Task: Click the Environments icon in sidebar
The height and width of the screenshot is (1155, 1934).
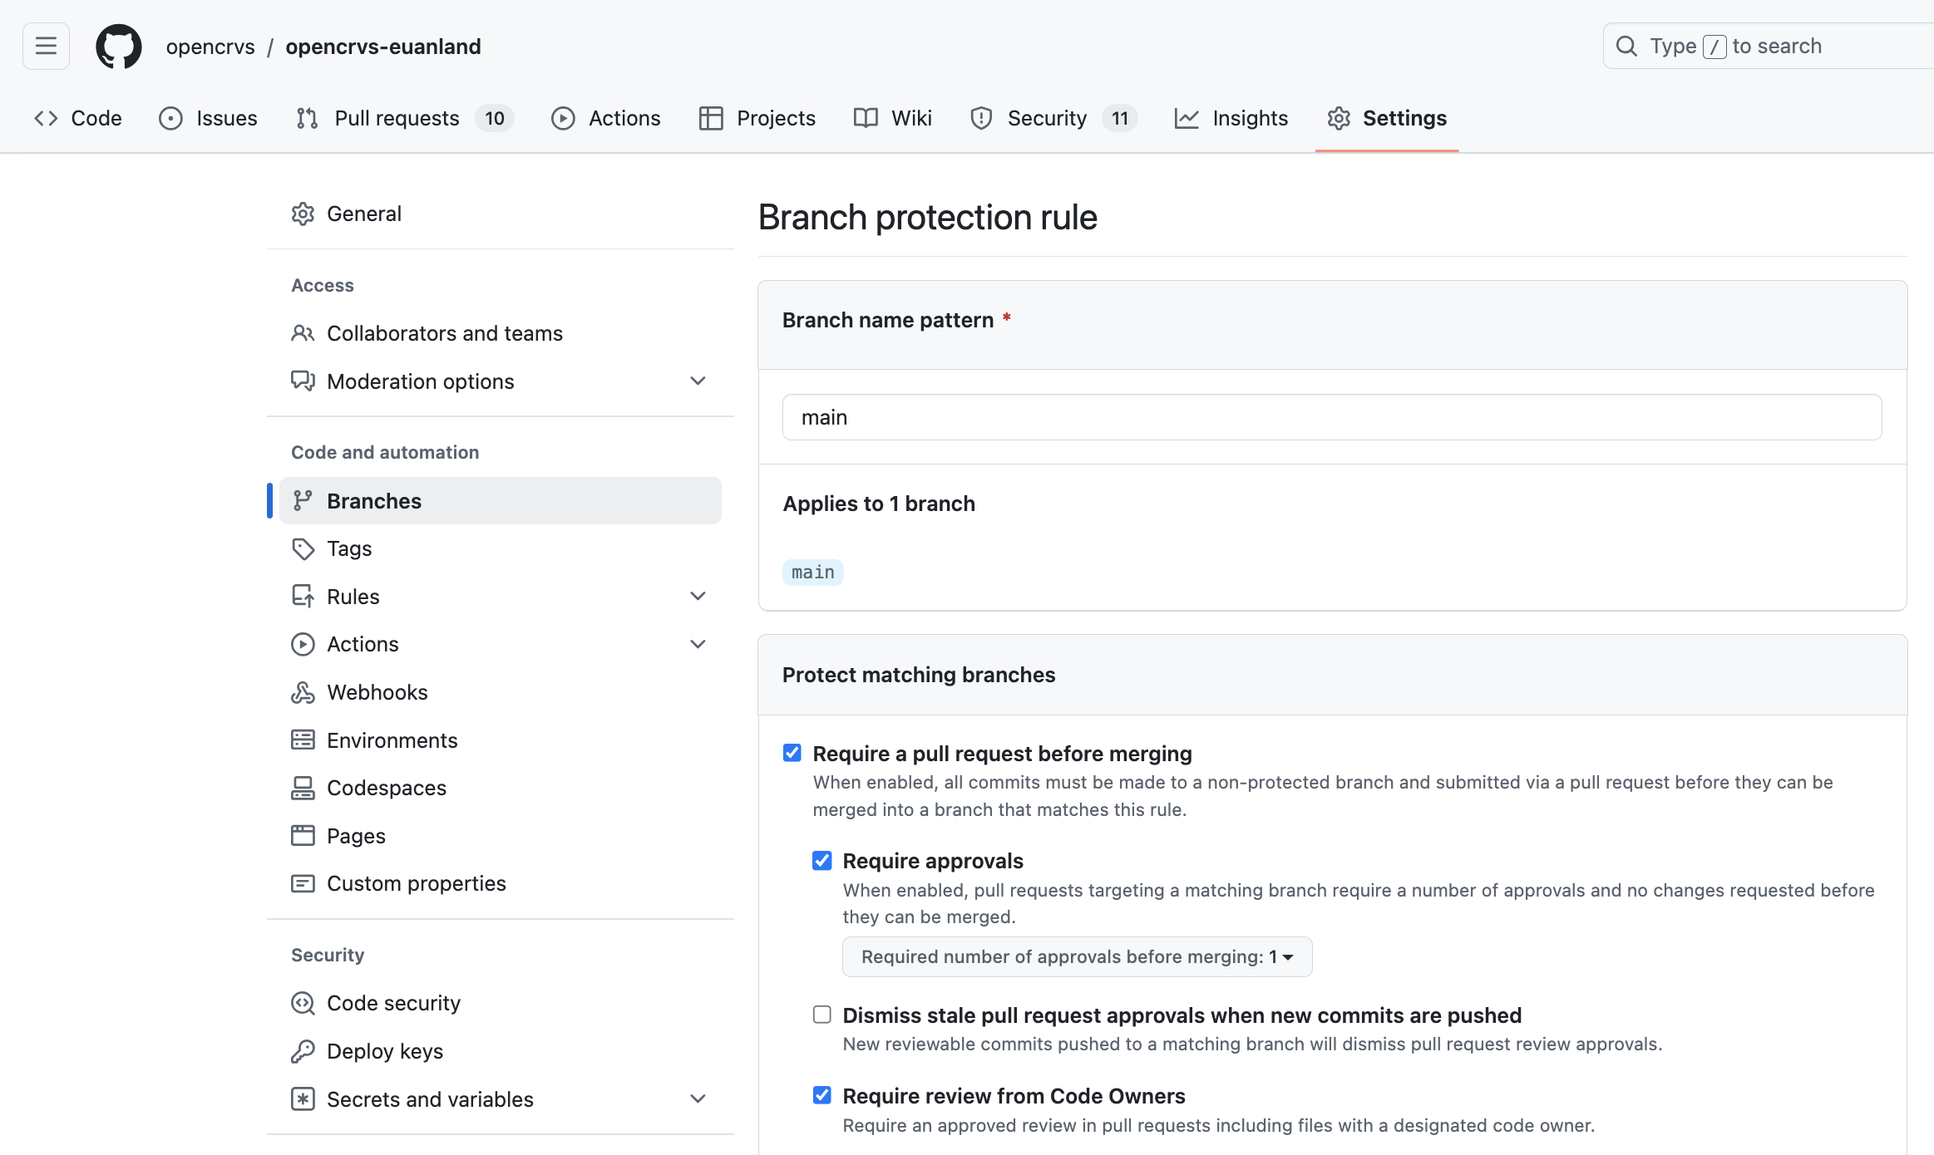Action: [x=303, y=740]
